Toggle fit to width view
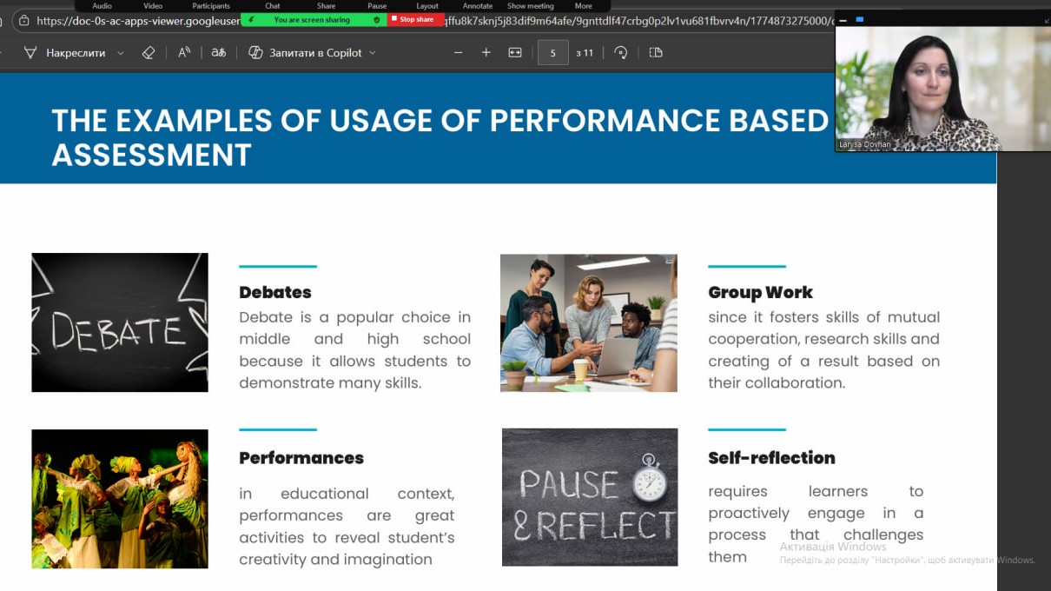This screenshot has height=591, width=1051. click(x=515, y=53)
